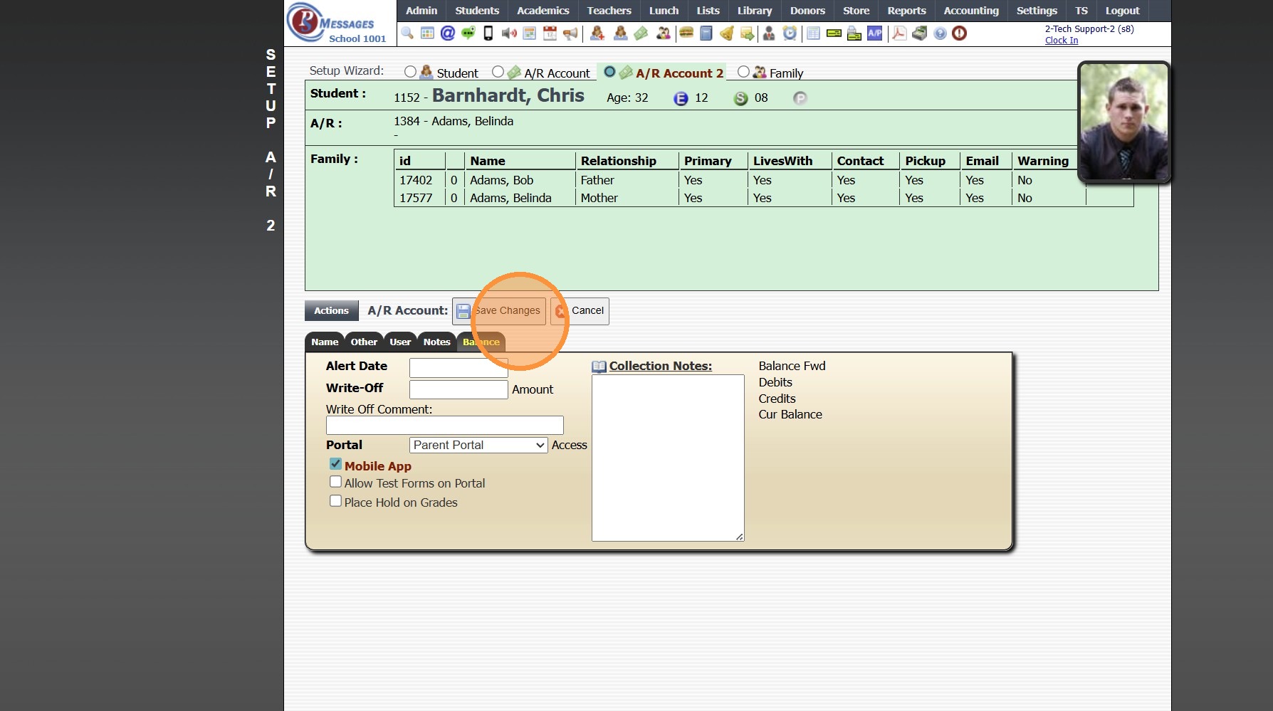Open the Admin menu
Image resolution: width=1273 pixels, height=711 pixels.
[421, 11]
